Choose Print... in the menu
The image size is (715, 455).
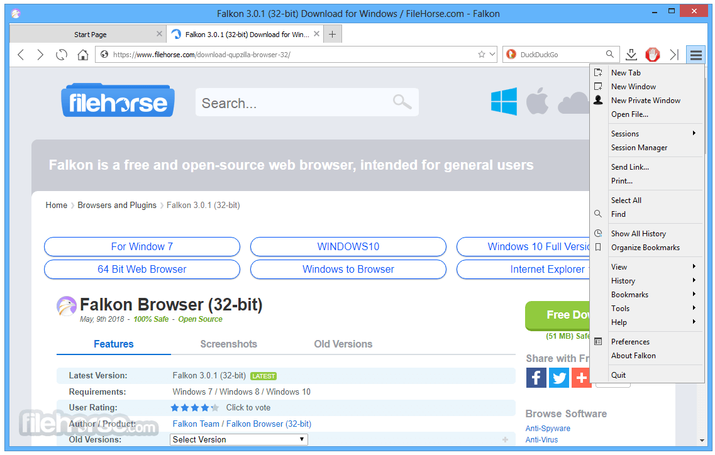(x=647, y=181)
